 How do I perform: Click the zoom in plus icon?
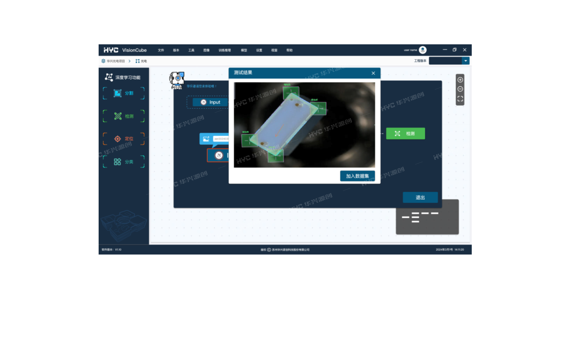point(460,80)
